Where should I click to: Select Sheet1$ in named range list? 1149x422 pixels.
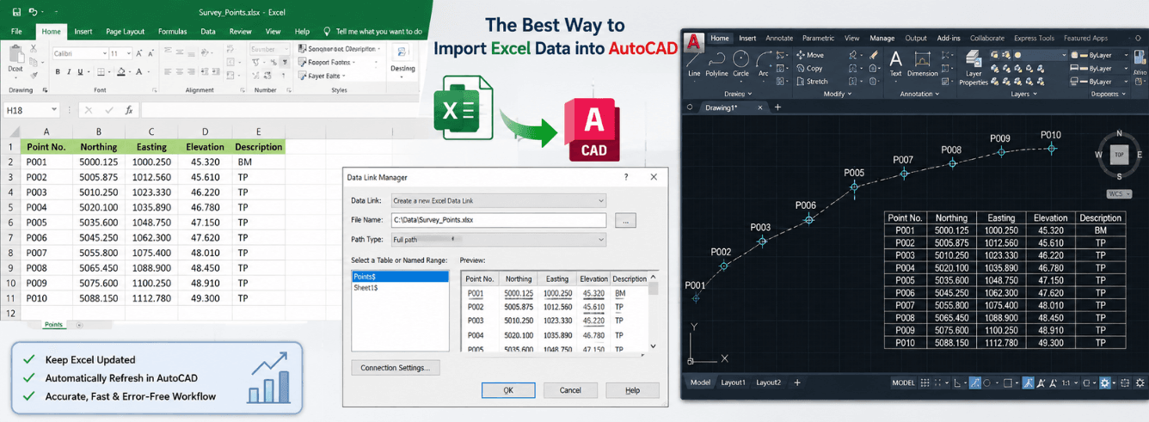(400, 287)
